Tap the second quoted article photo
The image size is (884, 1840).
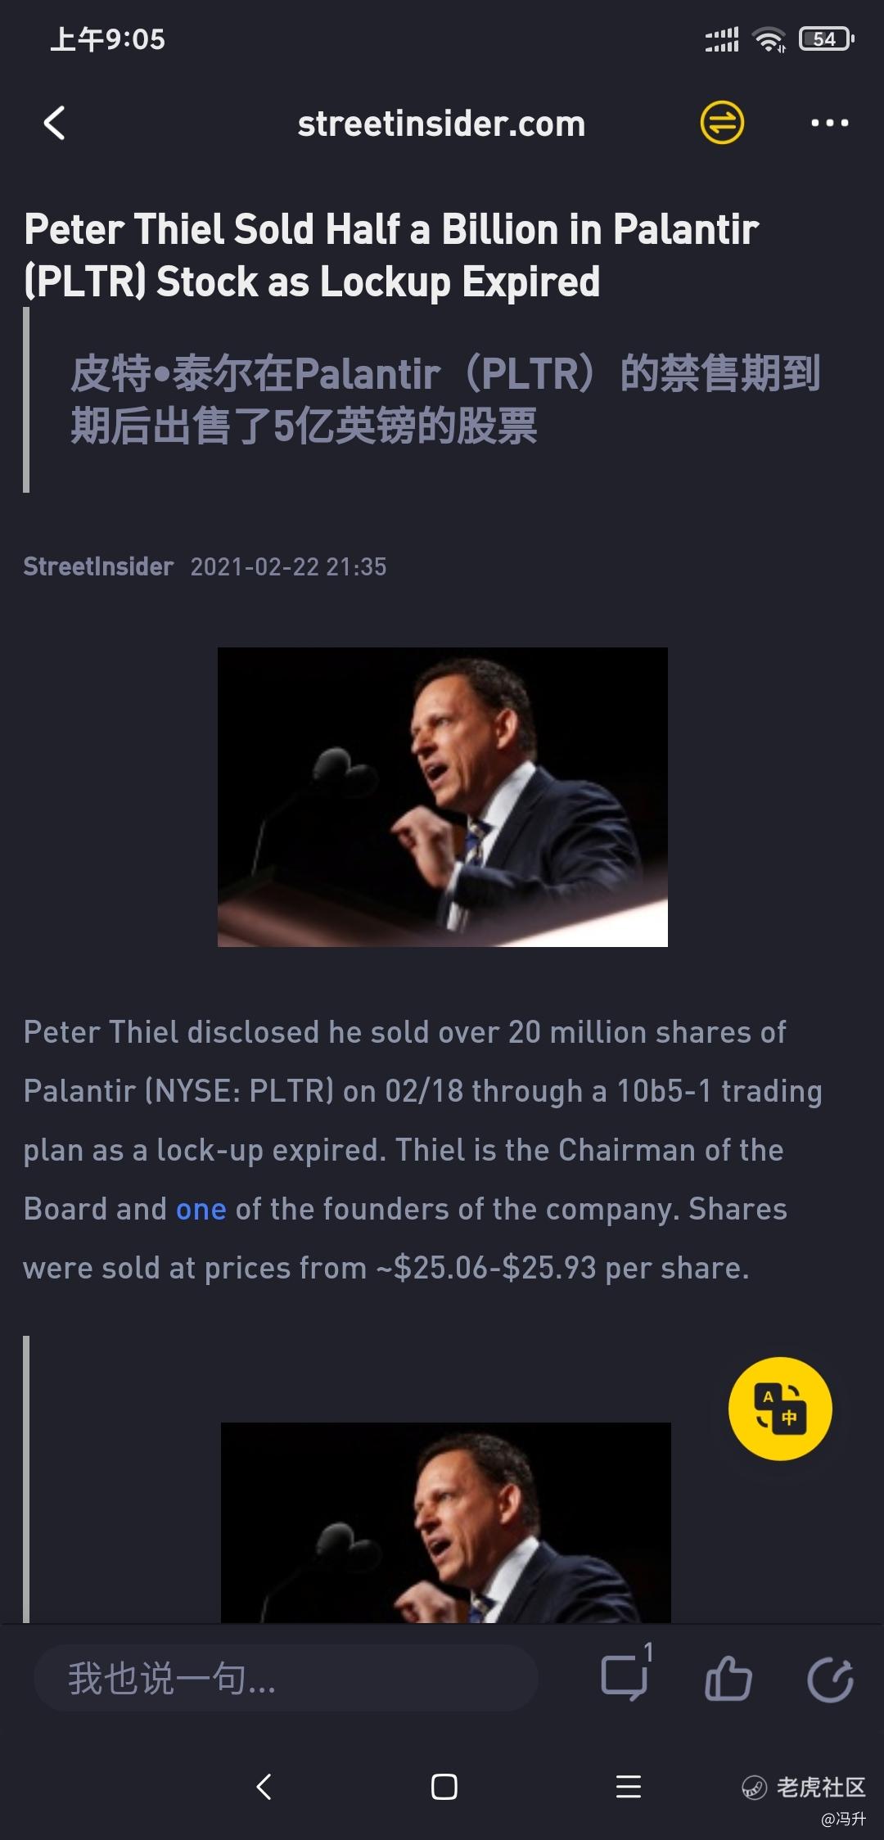coord(445,1522)
